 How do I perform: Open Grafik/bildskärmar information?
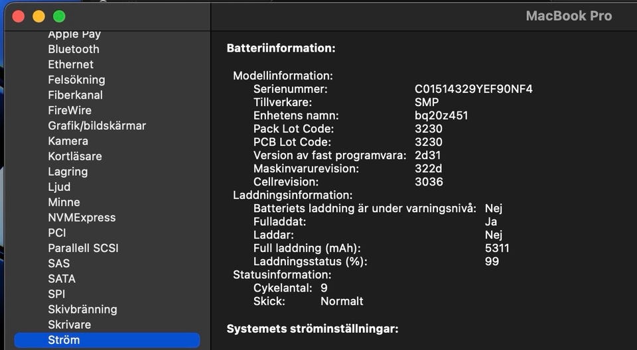pos(97,126)
